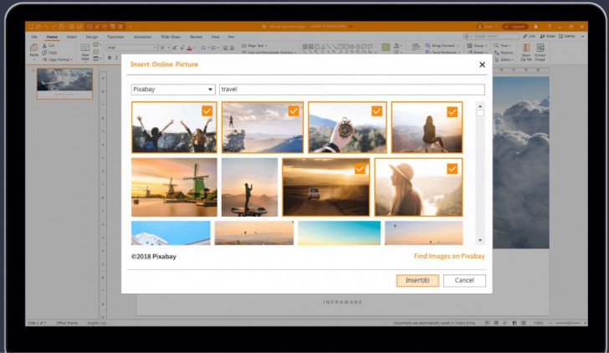Switch to the Slide Show ribbon tab
The width and height of the screenshot is (609, 353).
point(171,37)
